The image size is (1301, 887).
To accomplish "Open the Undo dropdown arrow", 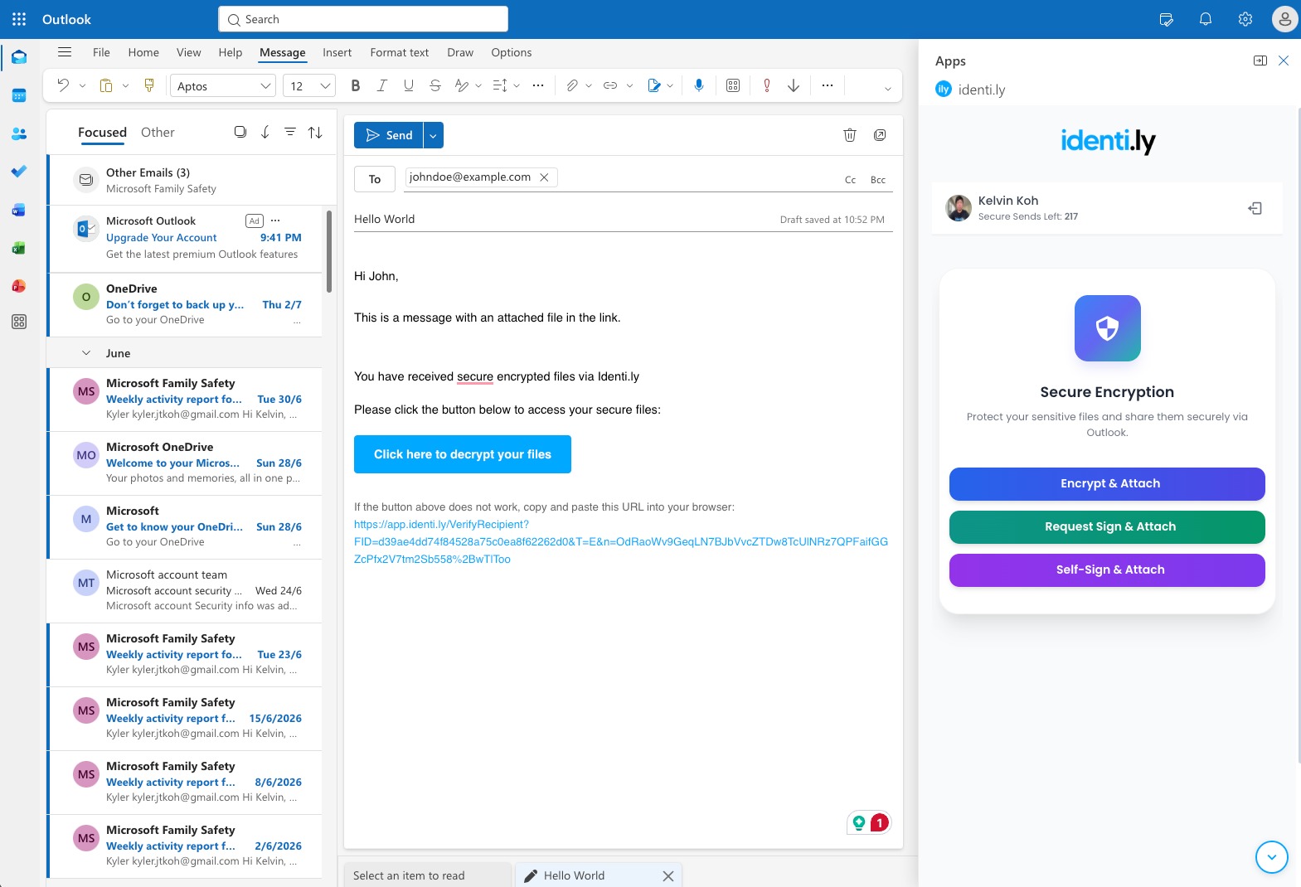I will 82,85.
